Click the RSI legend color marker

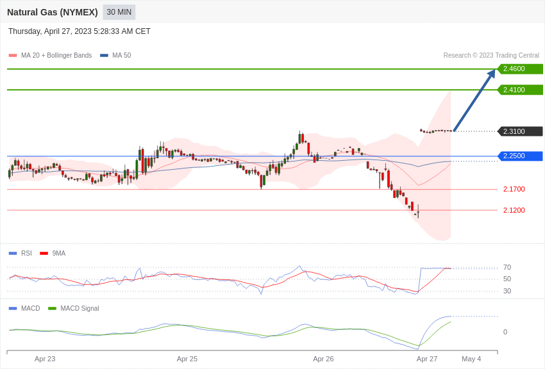coord(13,254)
